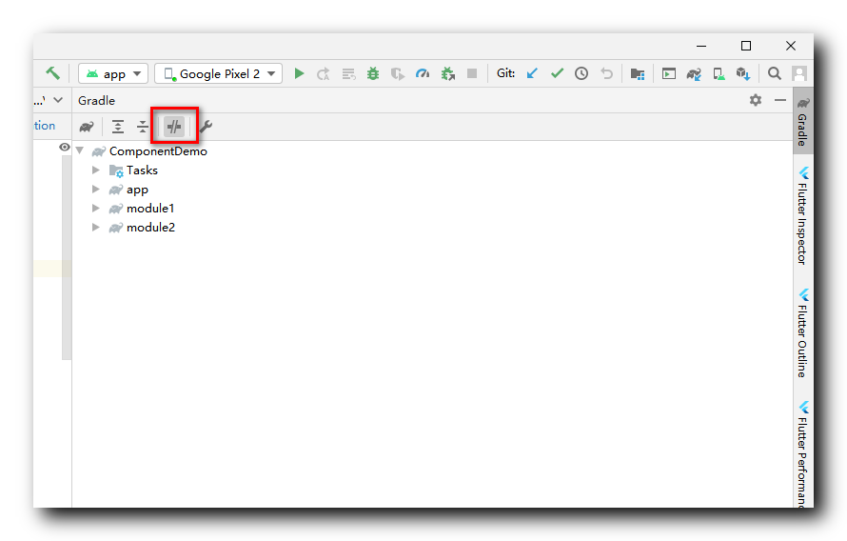Select module1 in the tree

click(150, 209)
